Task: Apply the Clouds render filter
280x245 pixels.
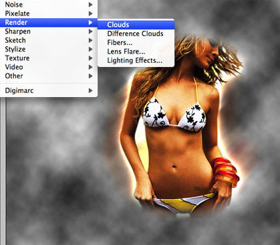Action: click(x=136, y=25)
